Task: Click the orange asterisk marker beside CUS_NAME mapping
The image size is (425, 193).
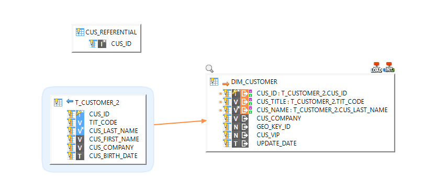Action: (x=221, y=110)
